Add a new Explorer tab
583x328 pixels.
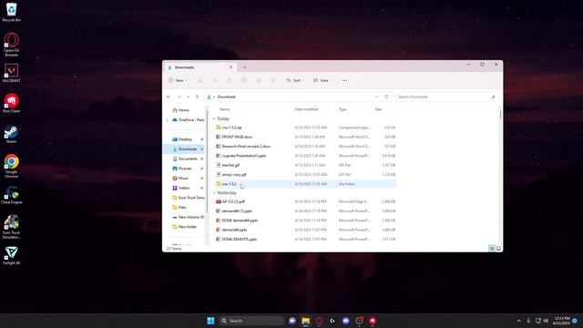[x=245, y=67]
